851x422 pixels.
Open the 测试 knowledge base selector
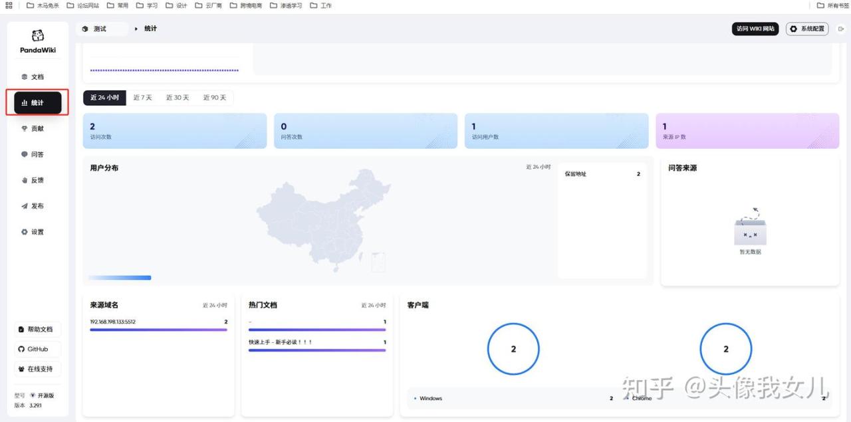101,29
